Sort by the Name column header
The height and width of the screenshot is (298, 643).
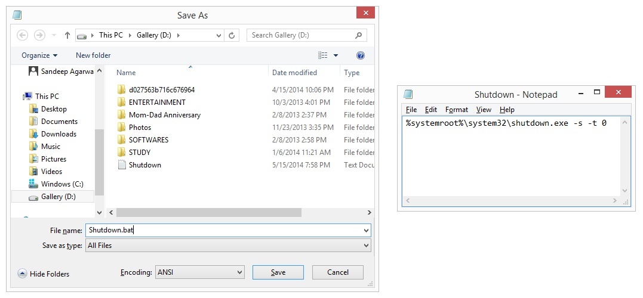point(126,73)
